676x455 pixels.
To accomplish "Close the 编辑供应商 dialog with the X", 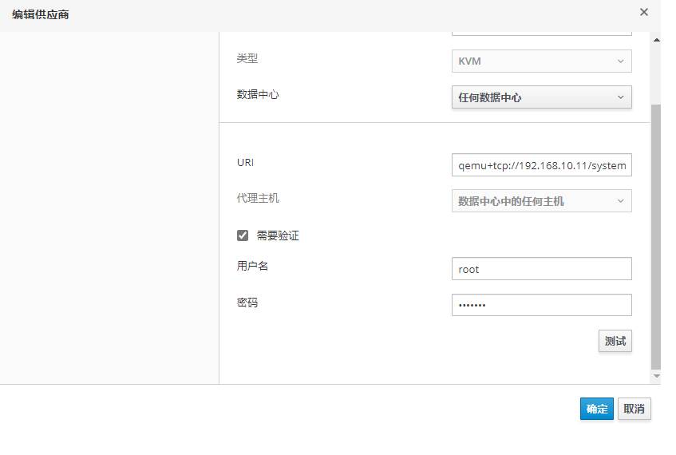I will click(x=644, y=12).
